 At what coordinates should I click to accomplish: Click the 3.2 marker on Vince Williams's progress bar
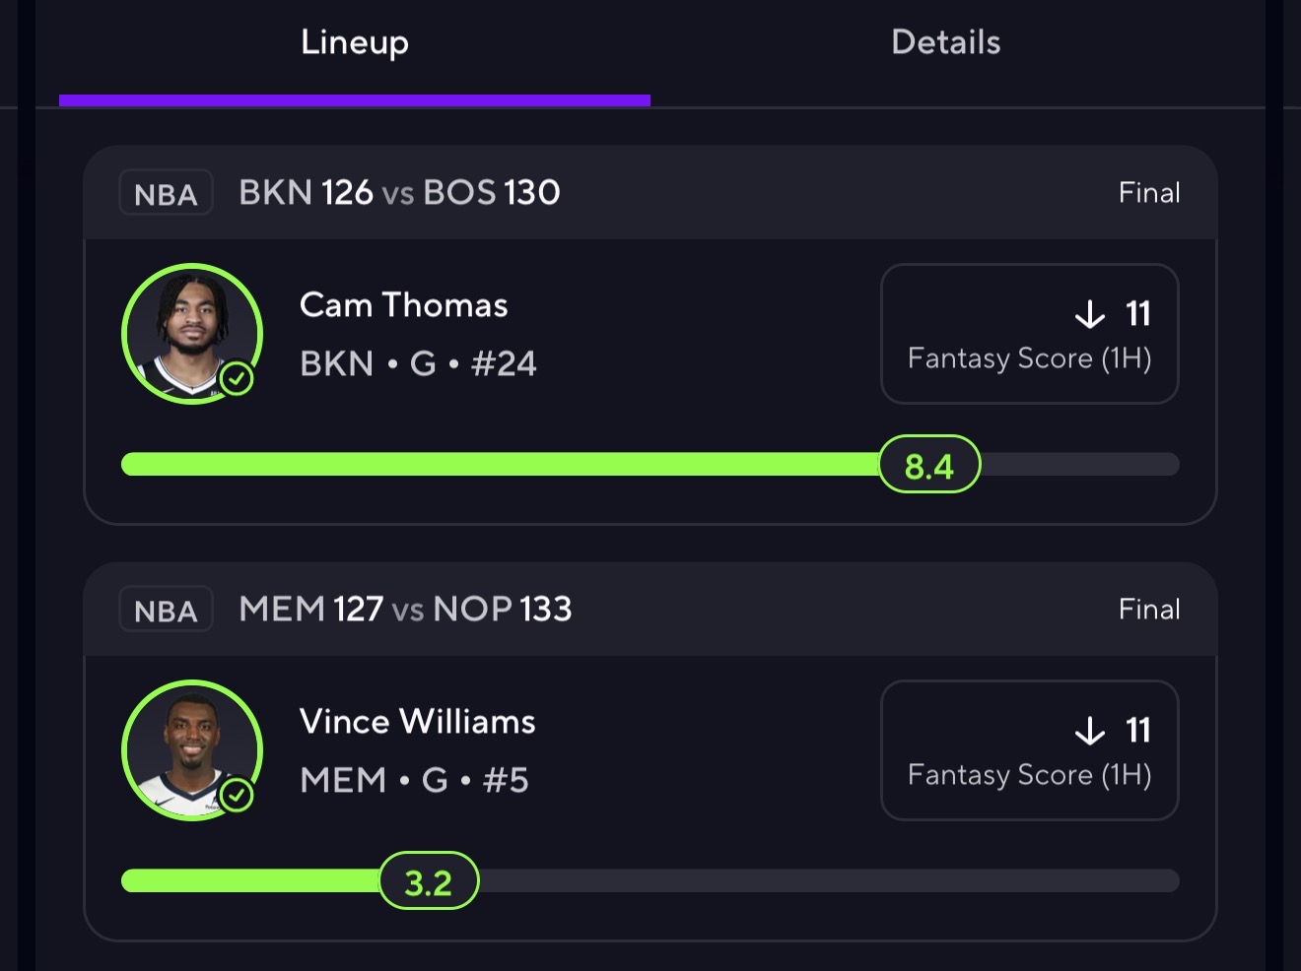coord(429,881)
